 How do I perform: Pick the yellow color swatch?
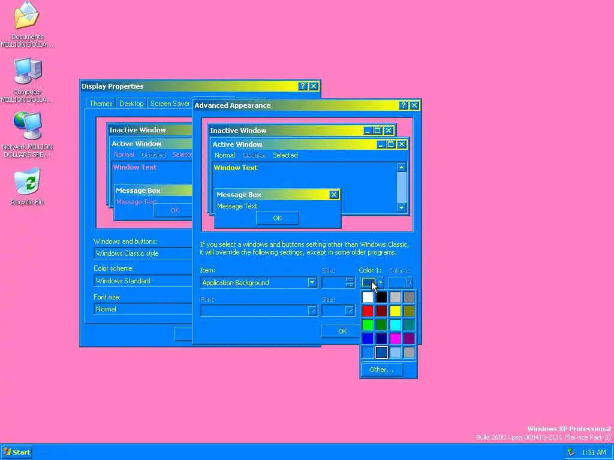click(395, 311)
